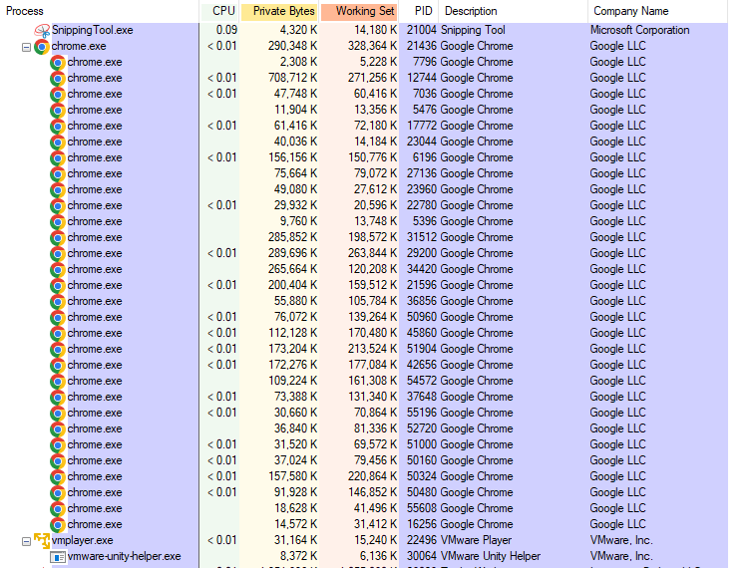Click Chrome icon of PID 42656 row
Viewport: 752px width, 568px height.
pos(58,366)
